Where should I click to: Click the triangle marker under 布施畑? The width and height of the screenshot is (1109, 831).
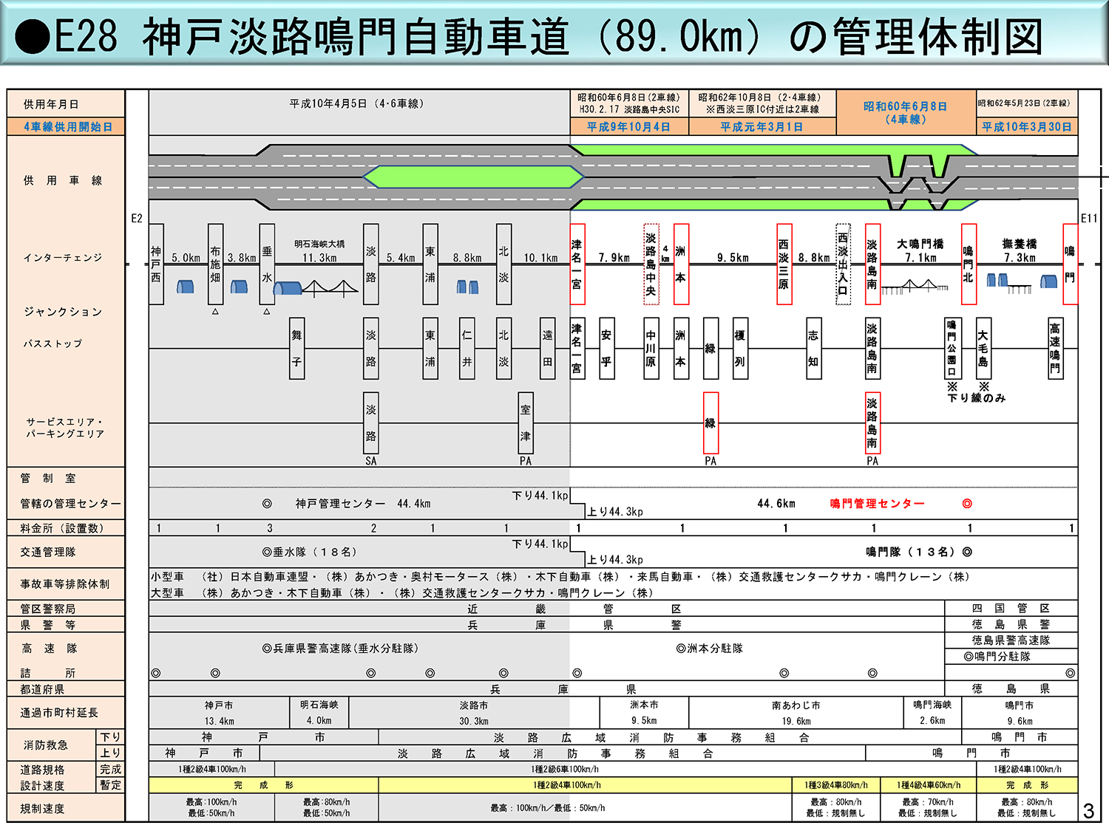tap(215, 312)
